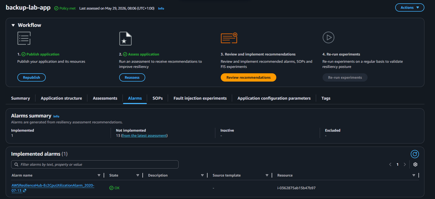
Task: Click the Alarm name column header
Action: pyautogui.click(x=22, y=175)
